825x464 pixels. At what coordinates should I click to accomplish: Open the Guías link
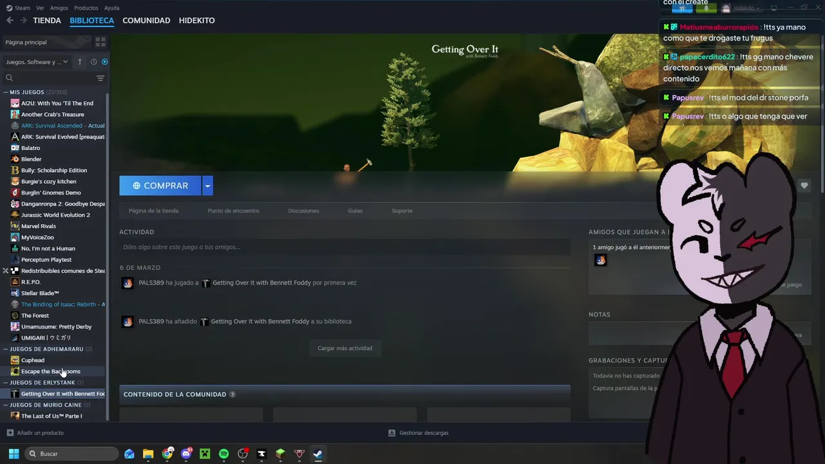click(x=355, y=211)
